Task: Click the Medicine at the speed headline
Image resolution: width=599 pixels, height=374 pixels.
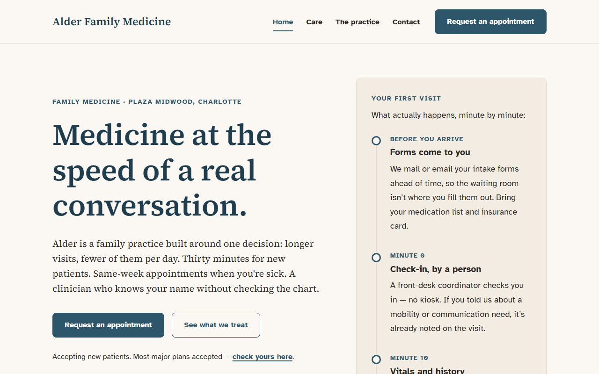Action: pyautogui.click(x=162, y=170)
